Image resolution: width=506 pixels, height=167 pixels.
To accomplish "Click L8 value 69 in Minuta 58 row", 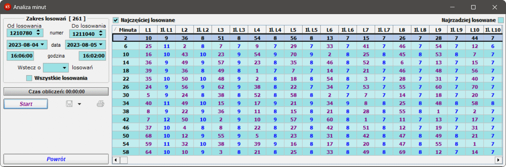I will [402, 152].
